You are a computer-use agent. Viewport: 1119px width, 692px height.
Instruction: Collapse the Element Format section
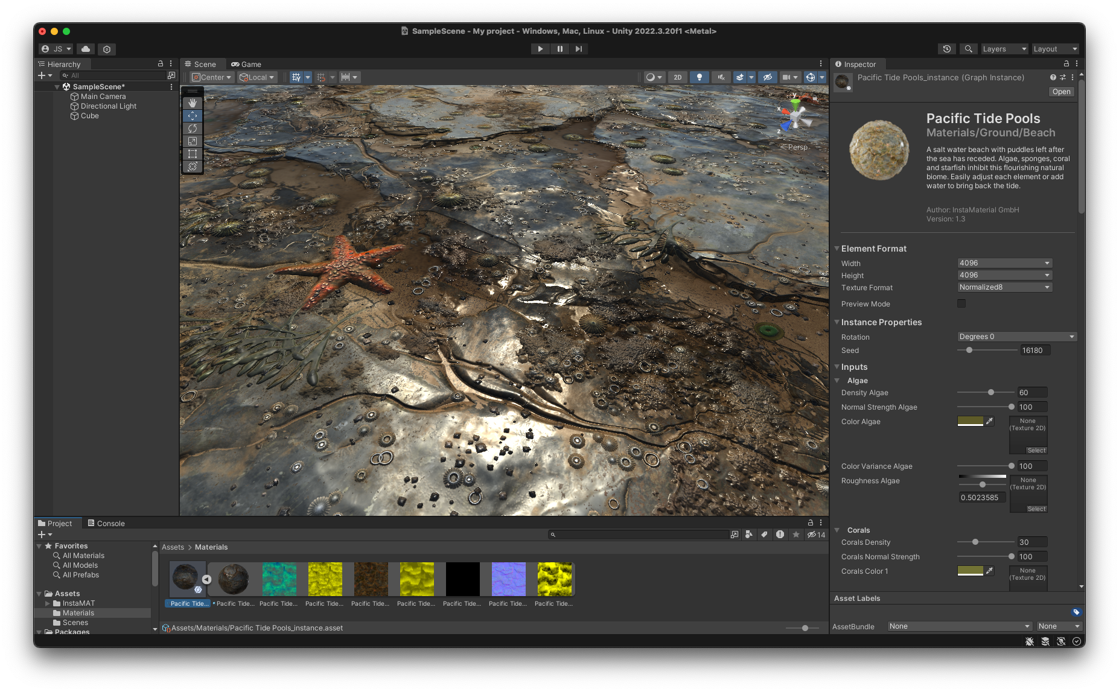point(837,249)
